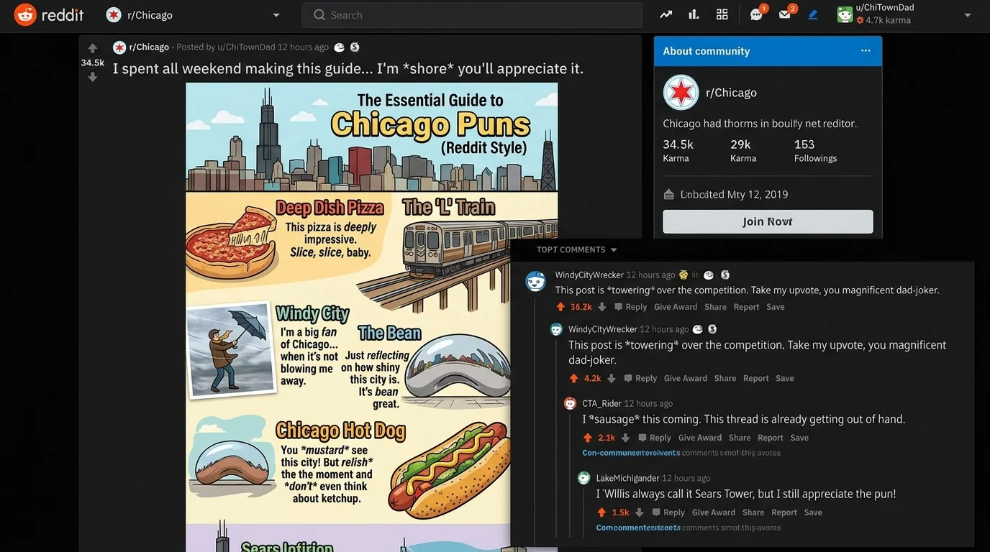
Task: Open the grid communities icon in header
Action: point(722,14)
